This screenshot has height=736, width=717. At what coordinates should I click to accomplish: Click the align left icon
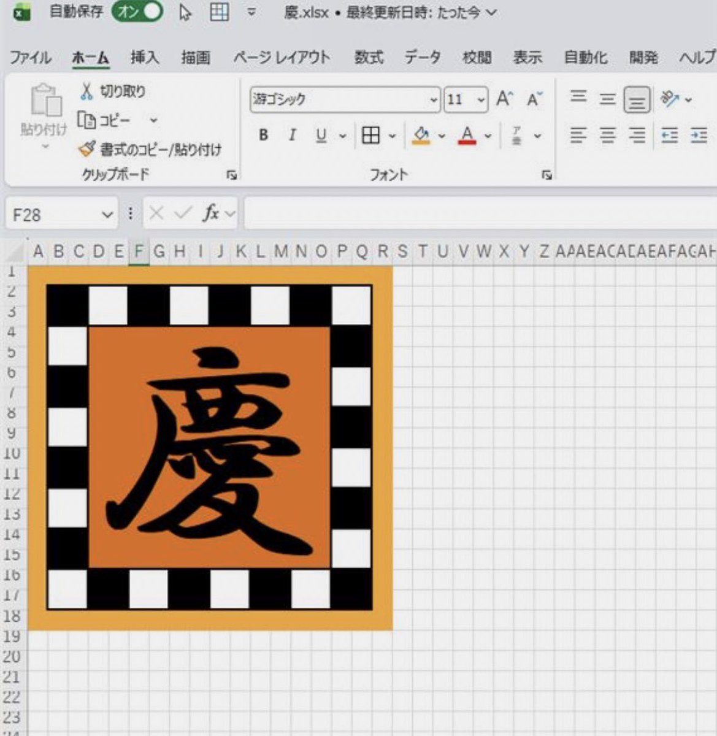coord(578,135)
